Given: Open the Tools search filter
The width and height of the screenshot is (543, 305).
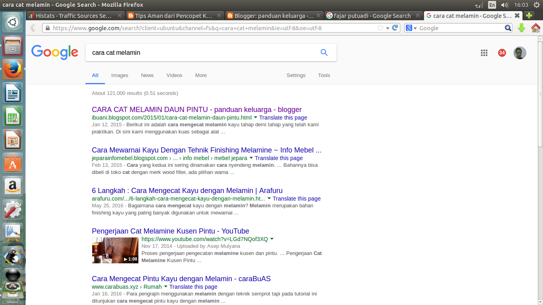Looking at the screenshot, I should (x=324, y=75).
